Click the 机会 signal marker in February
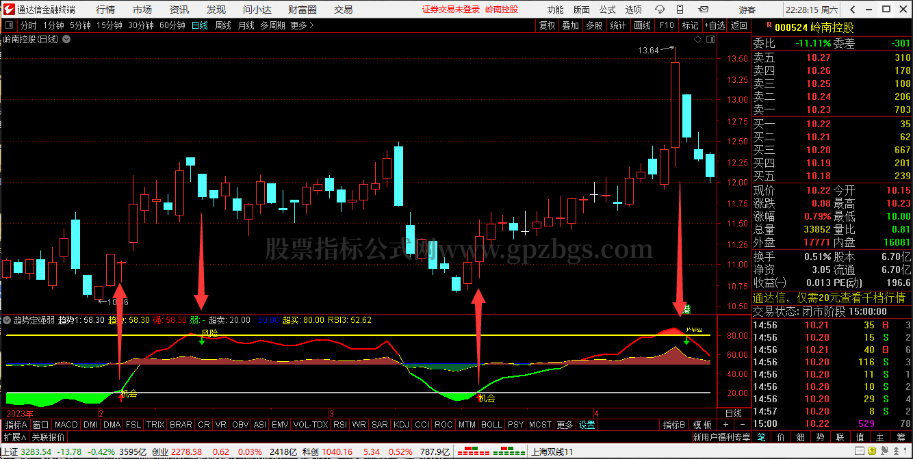The width and height of the screenshot is (913, 459). tap(128, 393)
